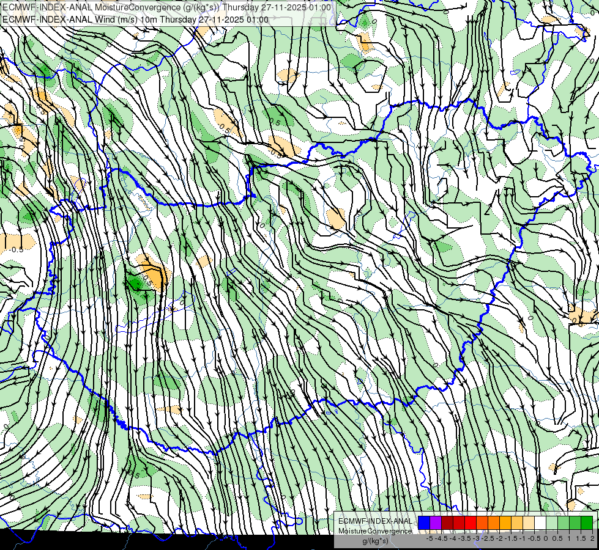Click the 1 legend tick label
Image resolution: width=599 pixels, height=550 pixels.
tap(569, 538)
